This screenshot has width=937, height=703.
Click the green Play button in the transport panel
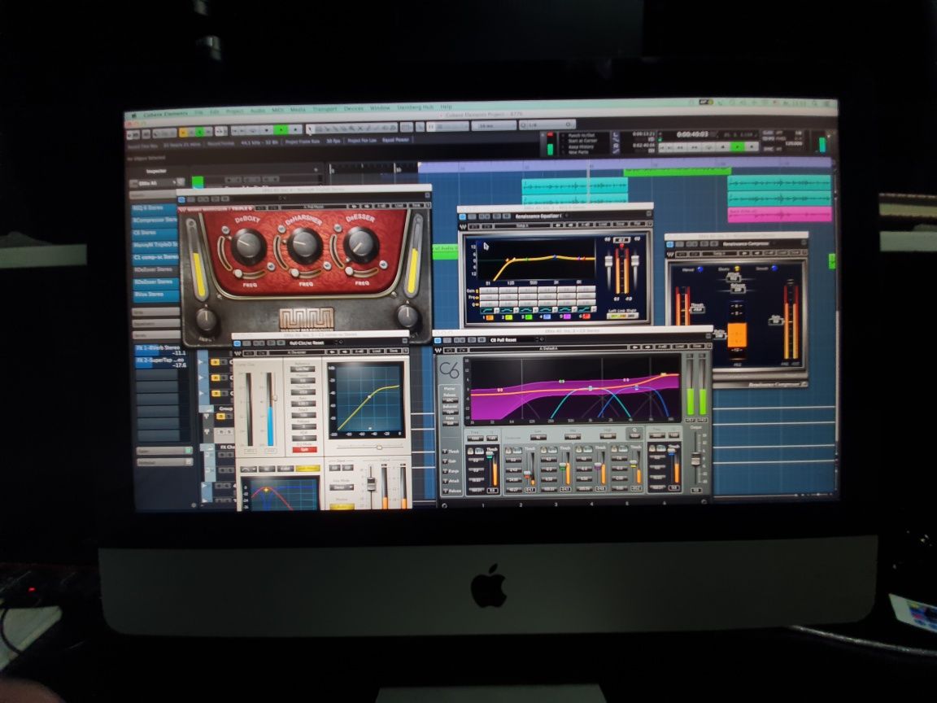click(739, 146)
